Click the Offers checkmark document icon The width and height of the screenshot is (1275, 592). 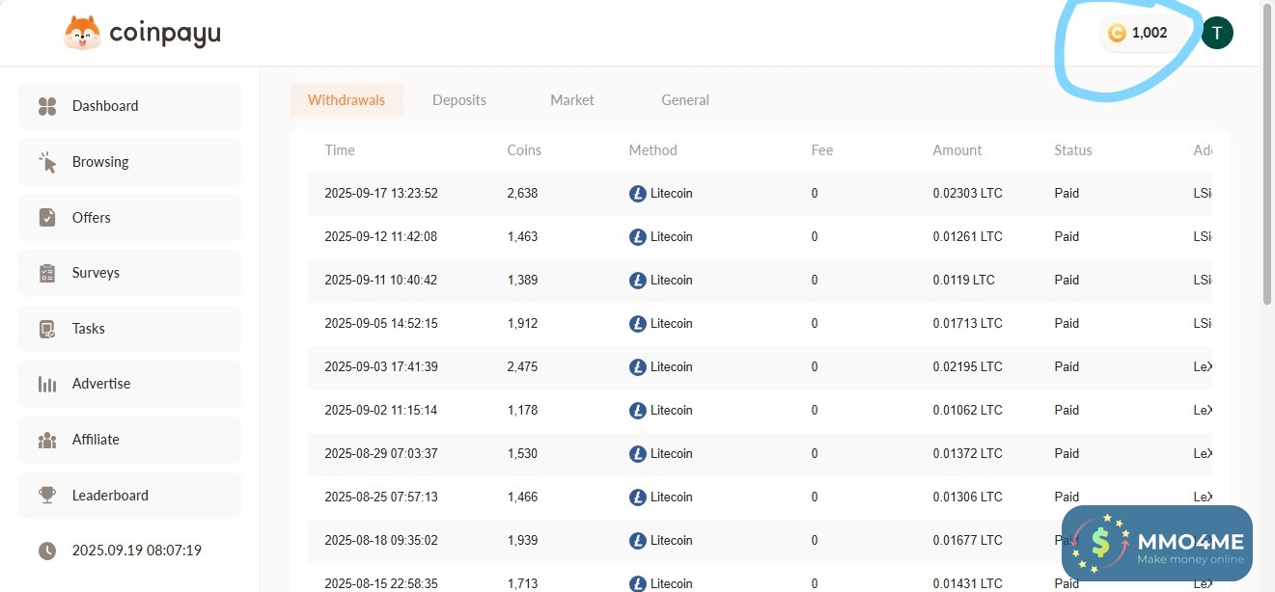coord(47,218)
